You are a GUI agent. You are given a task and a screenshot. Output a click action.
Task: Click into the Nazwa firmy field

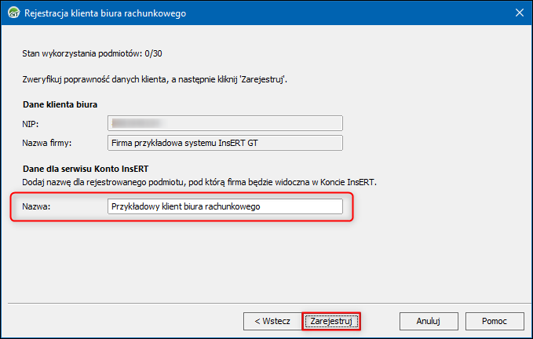pyautogui.click(x=225, y=143)
